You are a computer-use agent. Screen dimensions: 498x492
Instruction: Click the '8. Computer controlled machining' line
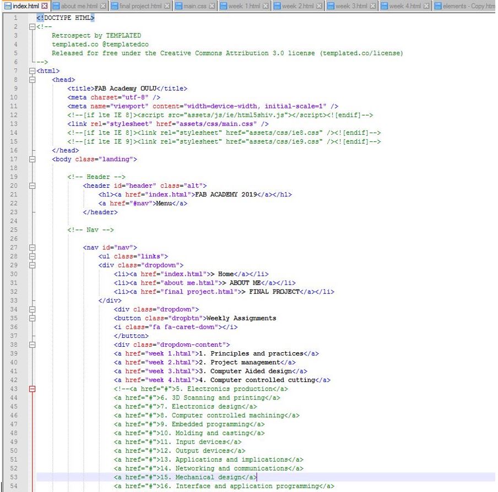point(207,416)
